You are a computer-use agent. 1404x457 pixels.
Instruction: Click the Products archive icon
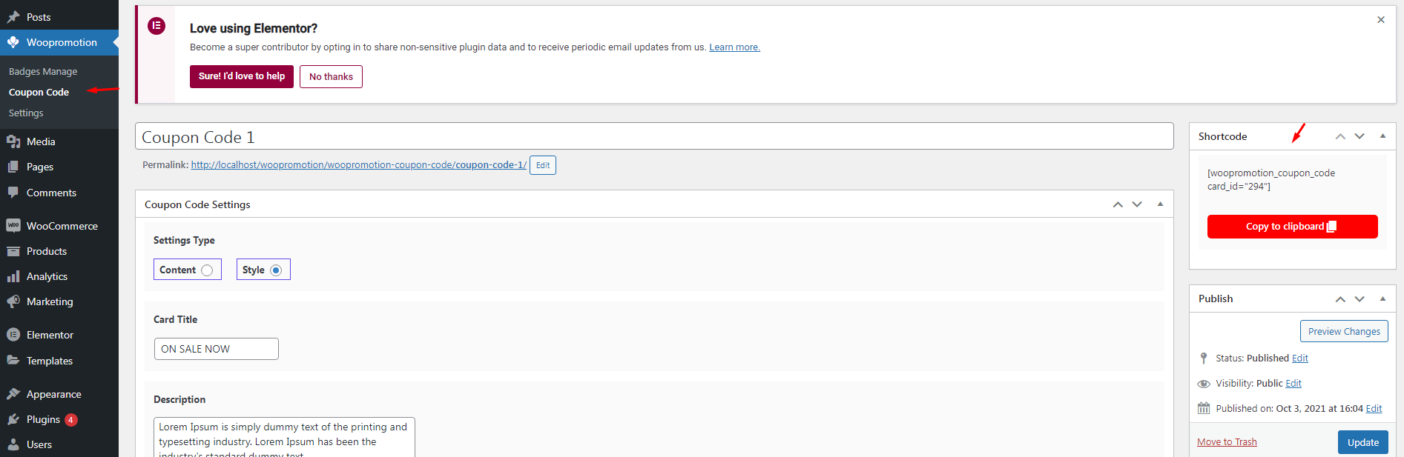(x=13, y=251)
